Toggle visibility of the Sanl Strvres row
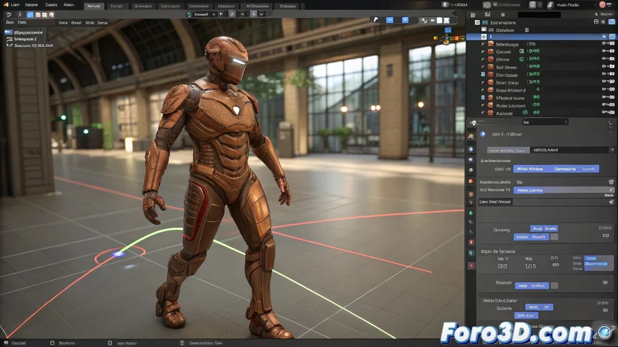 pyautogui.click(x=605, y=67)
